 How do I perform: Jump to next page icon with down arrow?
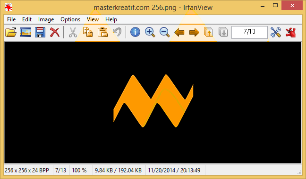click(223, 32)
